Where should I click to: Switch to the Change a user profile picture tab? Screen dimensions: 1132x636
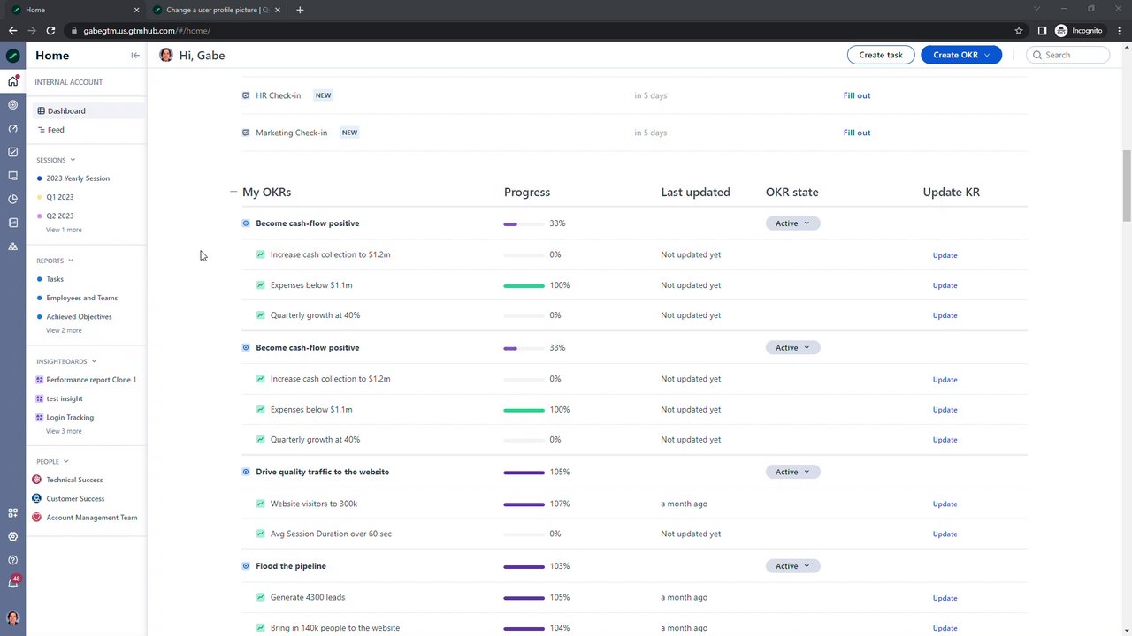217,10
